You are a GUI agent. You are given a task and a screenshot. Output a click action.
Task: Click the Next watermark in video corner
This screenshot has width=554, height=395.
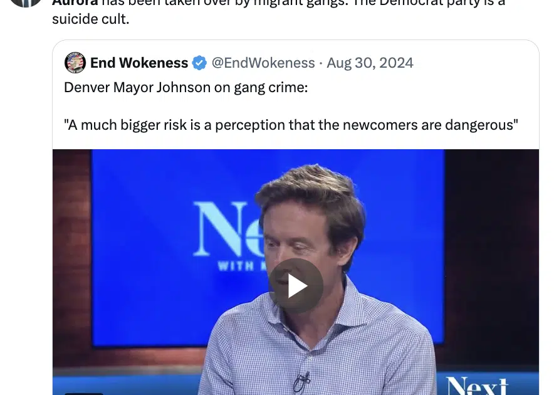click(477, 386)
